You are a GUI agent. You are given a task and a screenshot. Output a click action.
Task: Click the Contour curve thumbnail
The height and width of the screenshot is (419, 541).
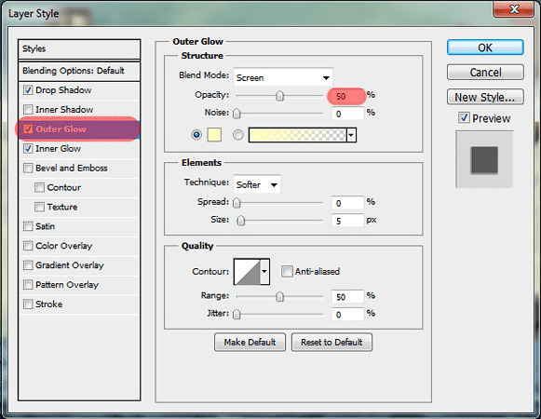[247, 272]
